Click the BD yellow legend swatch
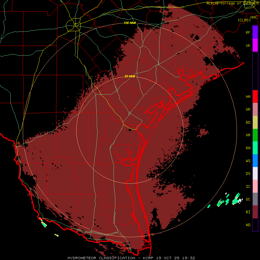This screenshot has height=260, width=260. pyautogui.click(x=255, y=122)
